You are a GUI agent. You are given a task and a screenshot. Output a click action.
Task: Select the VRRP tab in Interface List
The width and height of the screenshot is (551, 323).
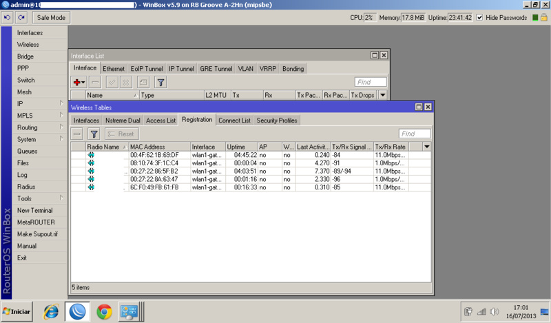[x=268, y=69]
